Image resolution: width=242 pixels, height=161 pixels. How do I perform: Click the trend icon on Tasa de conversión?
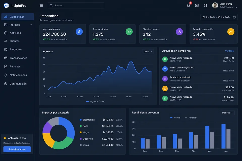[231, 32]
